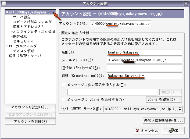Open セキュリティ settings page

(x=23, y=41)
